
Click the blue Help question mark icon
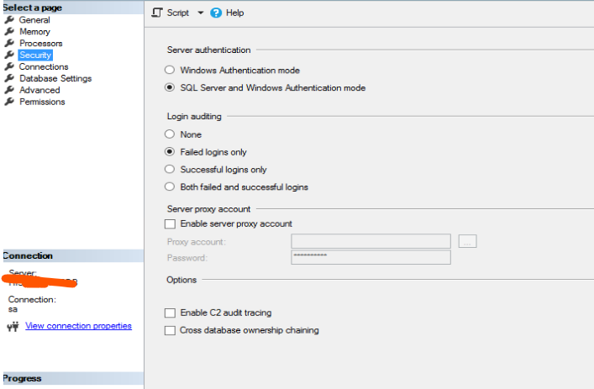click(216, 13)
